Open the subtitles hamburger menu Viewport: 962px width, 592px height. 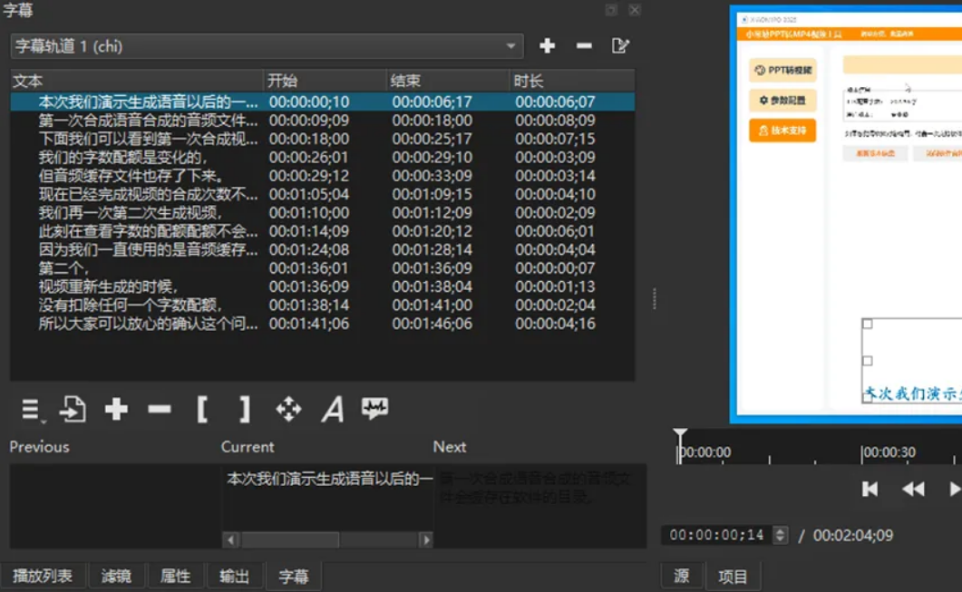tap(32, 410)
